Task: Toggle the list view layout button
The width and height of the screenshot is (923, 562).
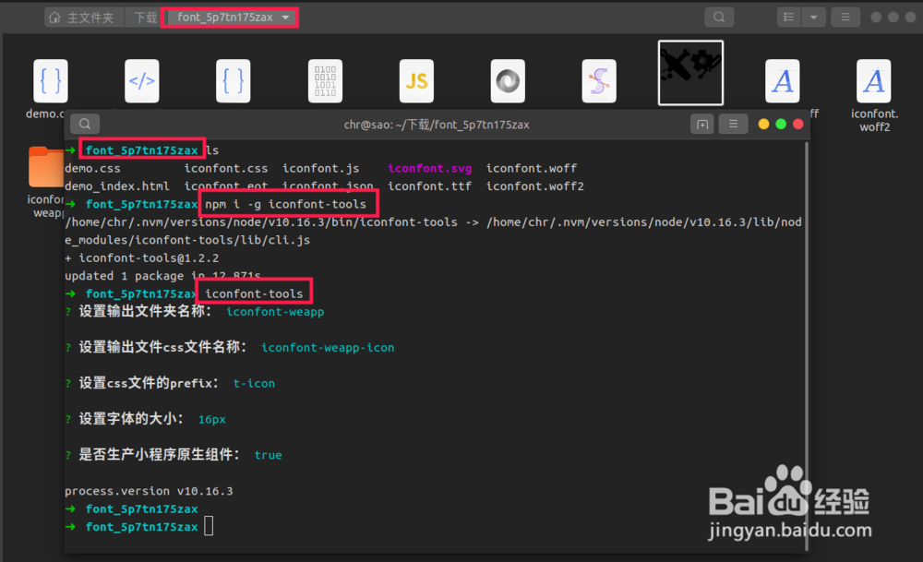Action: coord(788,17)
